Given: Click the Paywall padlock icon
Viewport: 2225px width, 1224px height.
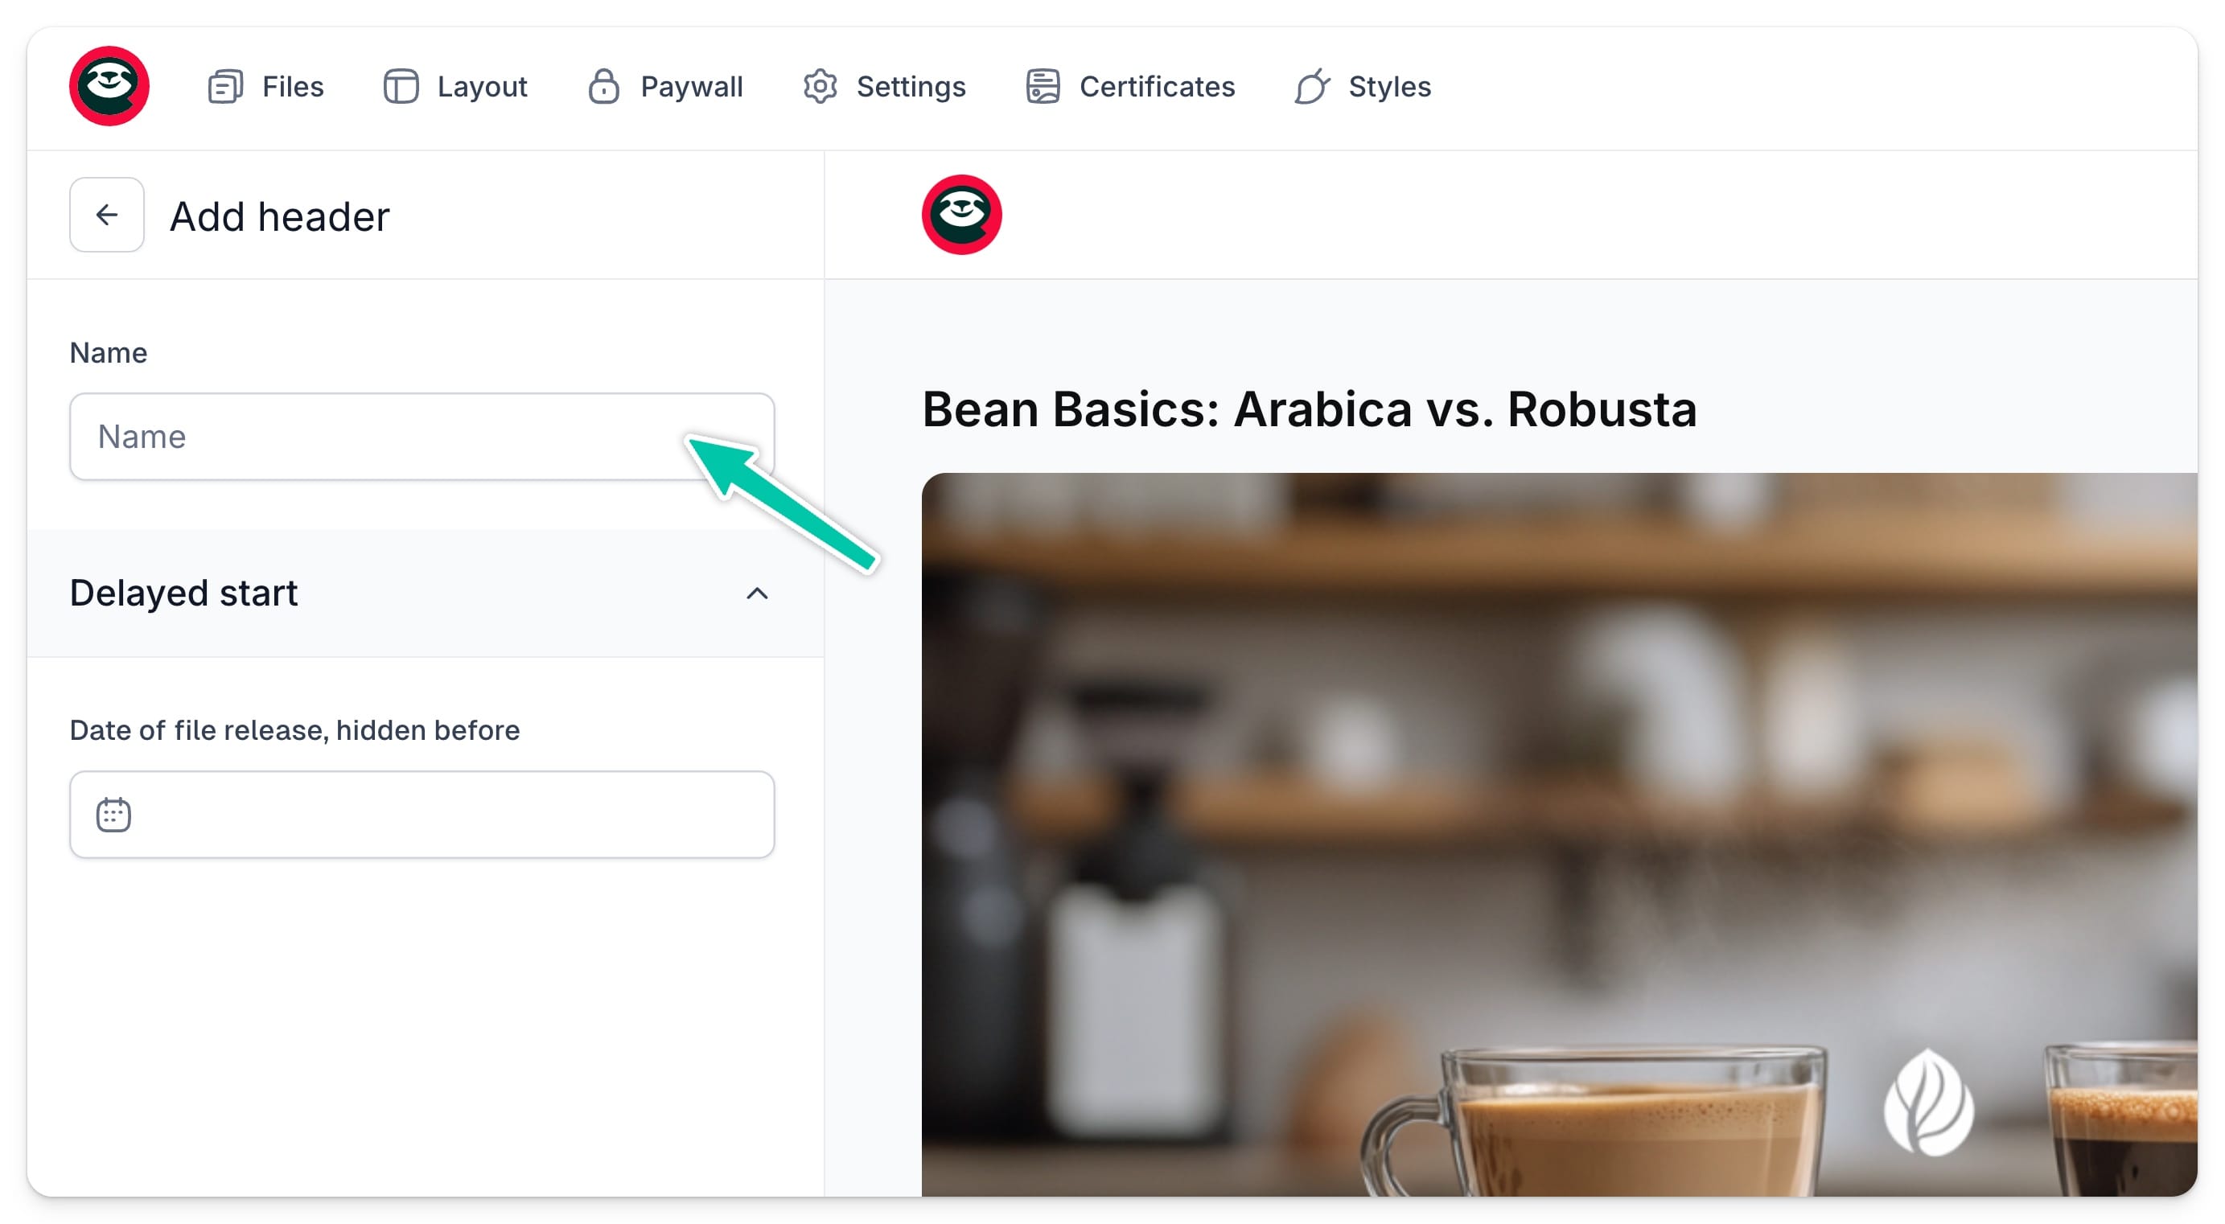Looking at the screenshot, I should tap(604, 86).
